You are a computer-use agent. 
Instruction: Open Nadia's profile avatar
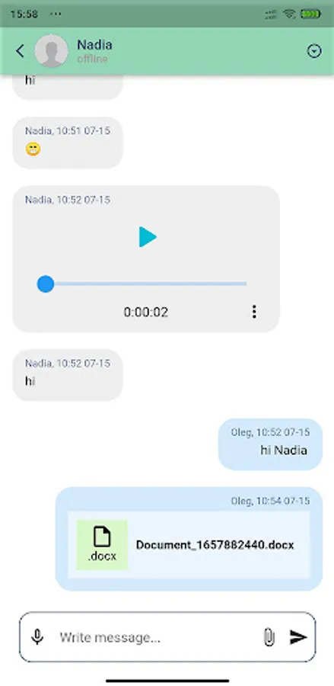pos(51,51)
